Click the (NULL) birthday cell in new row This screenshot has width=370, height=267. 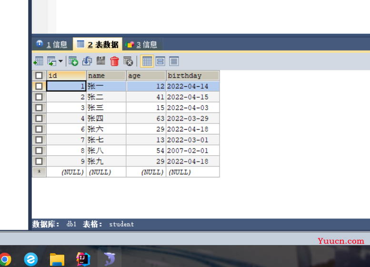click(x=193, y=172)
